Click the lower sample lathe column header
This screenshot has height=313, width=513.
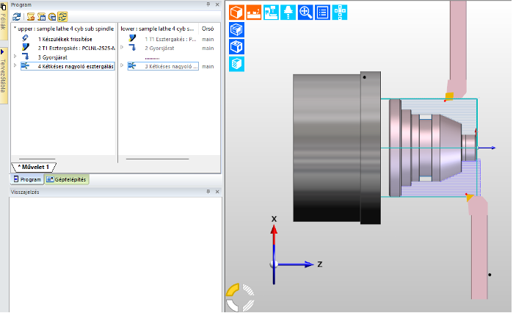tap(159, 29)
